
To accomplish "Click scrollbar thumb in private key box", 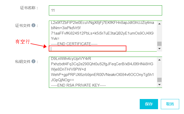I will (x=159, y=80).
